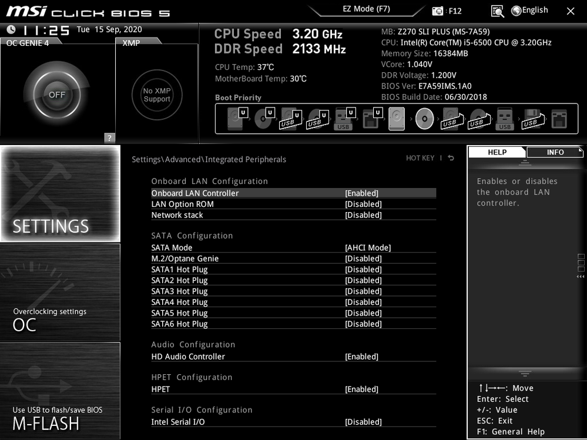This screenshot has height=440, width=587.
Task: Click the network boot icon at far right
Action: [559, 119]
